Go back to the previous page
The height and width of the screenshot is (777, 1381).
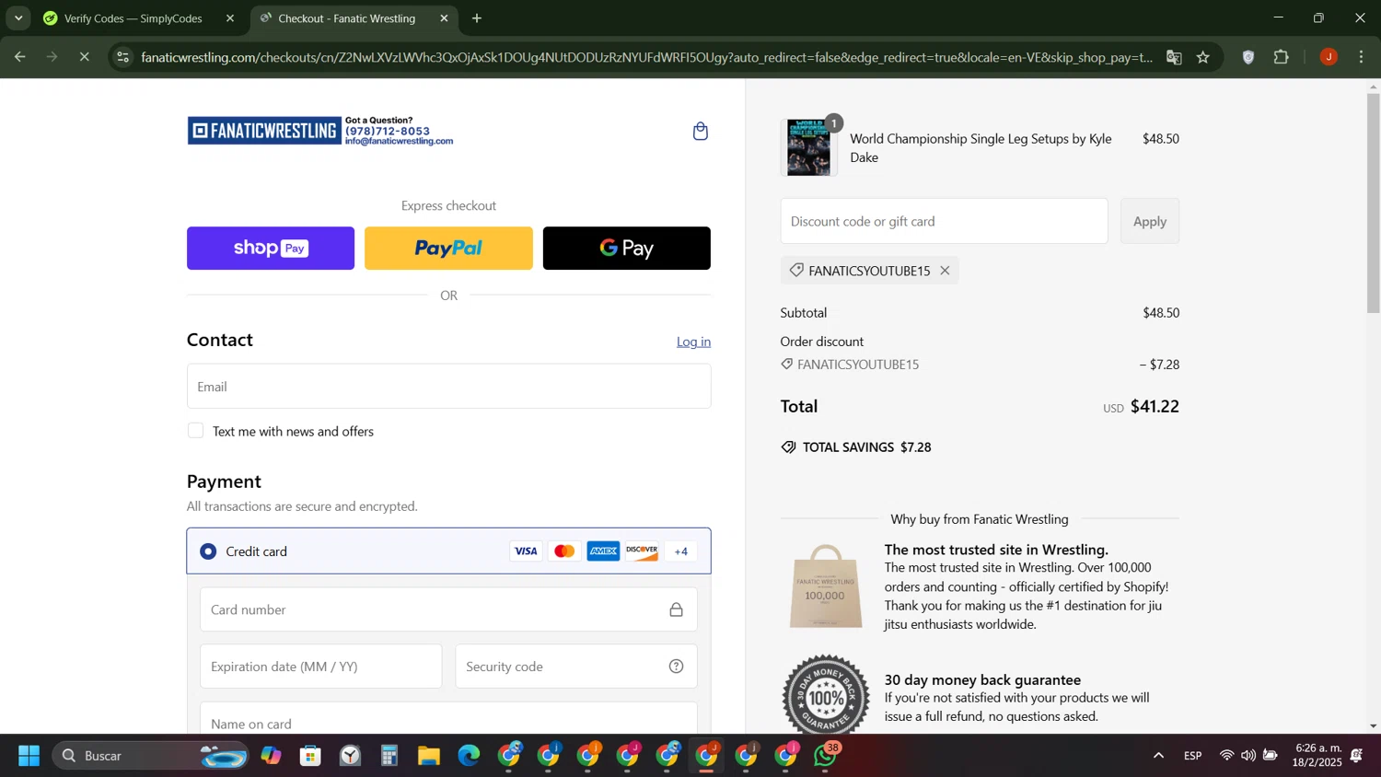click(19, 57)
